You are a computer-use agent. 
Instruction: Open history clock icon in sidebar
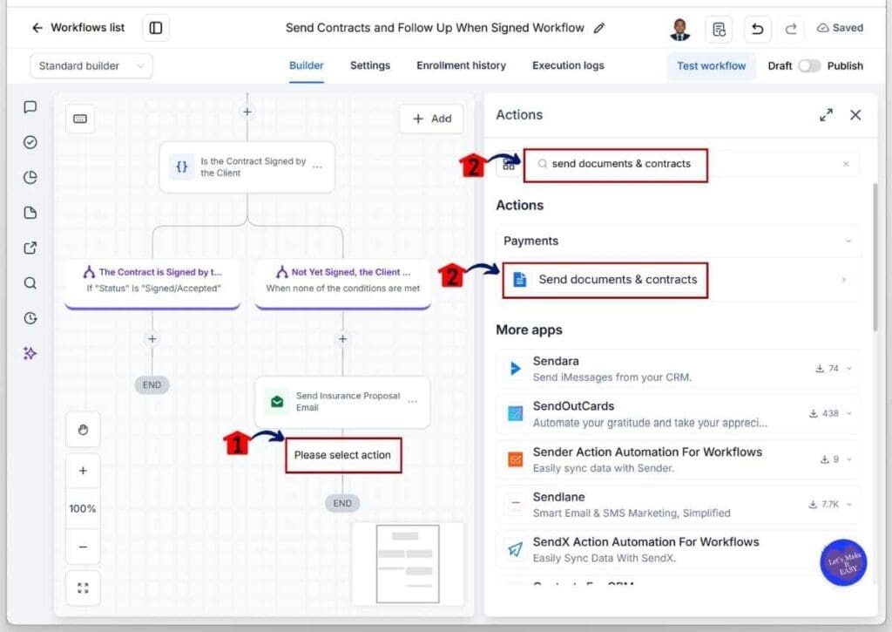click(30, 318)
